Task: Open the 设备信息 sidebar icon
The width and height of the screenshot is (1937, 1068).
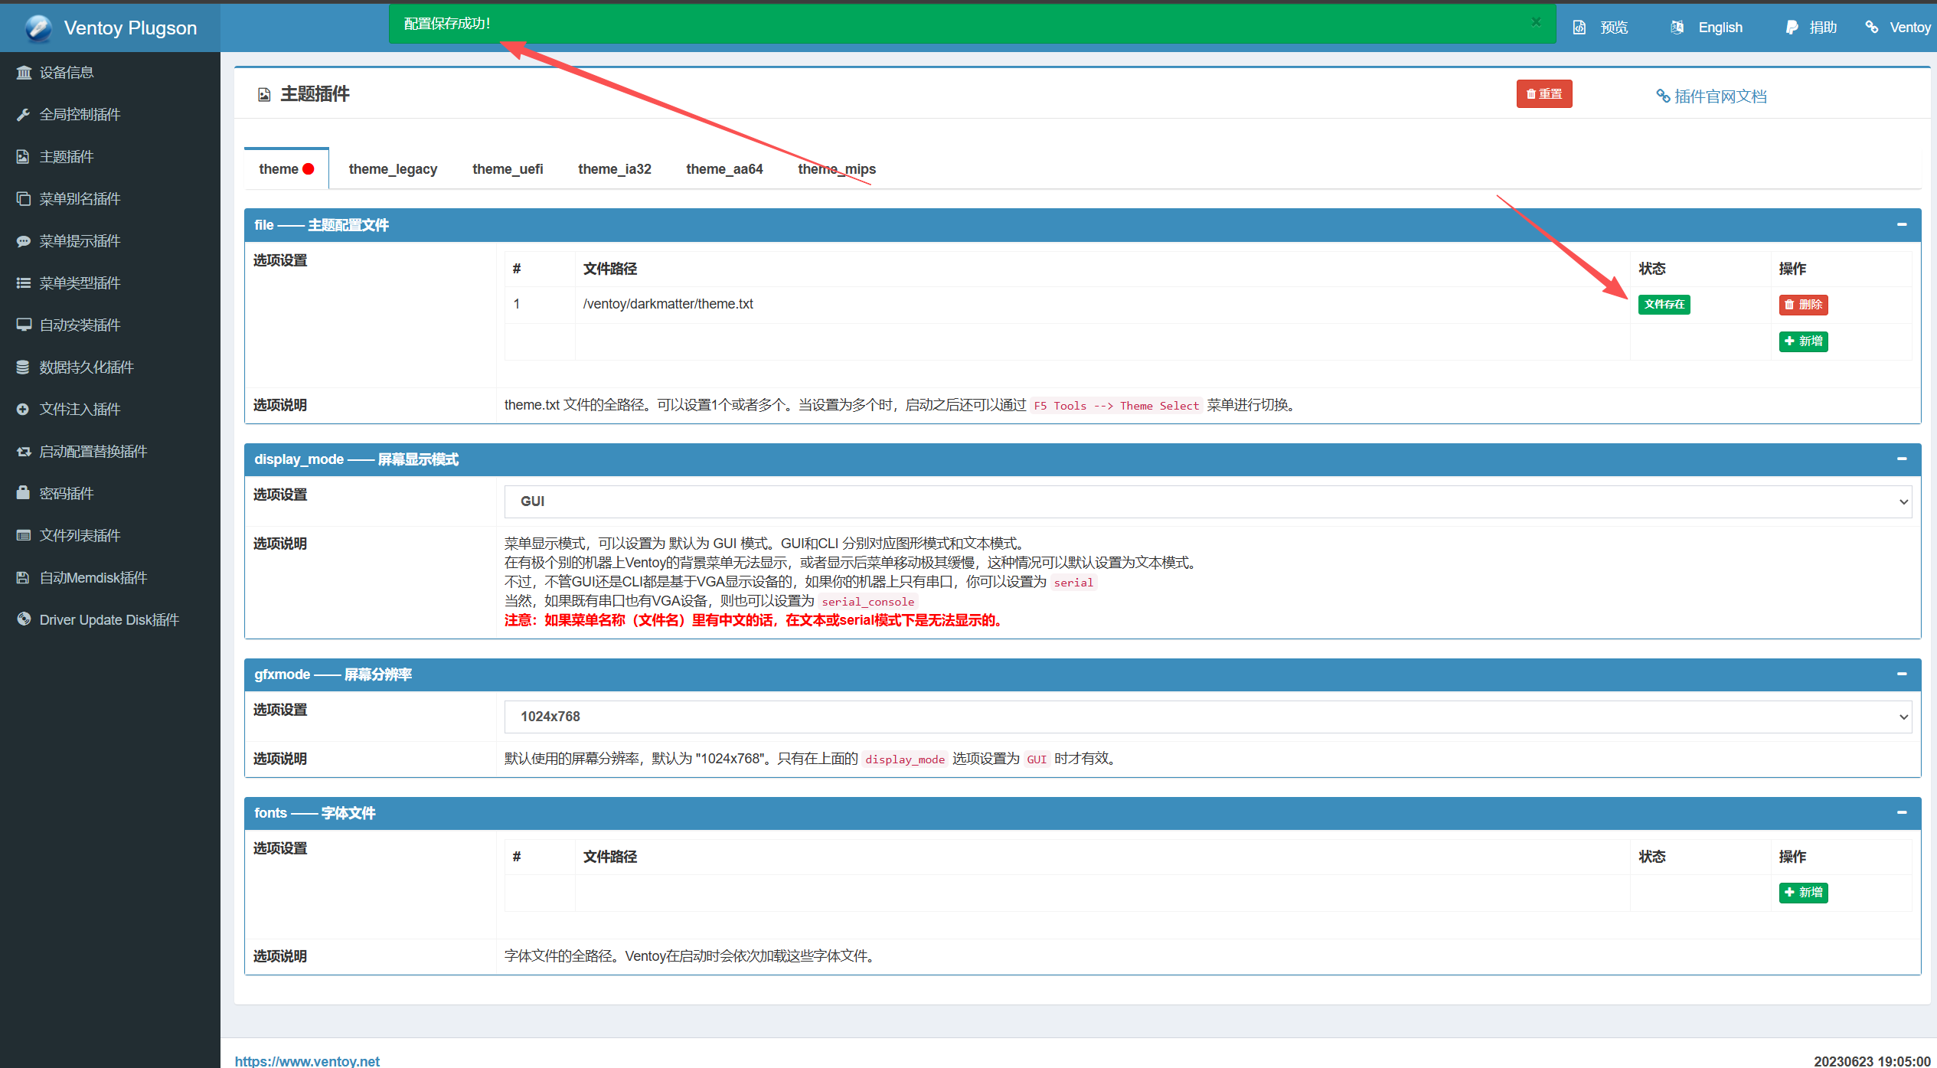Action: click(x=24, y=73)
